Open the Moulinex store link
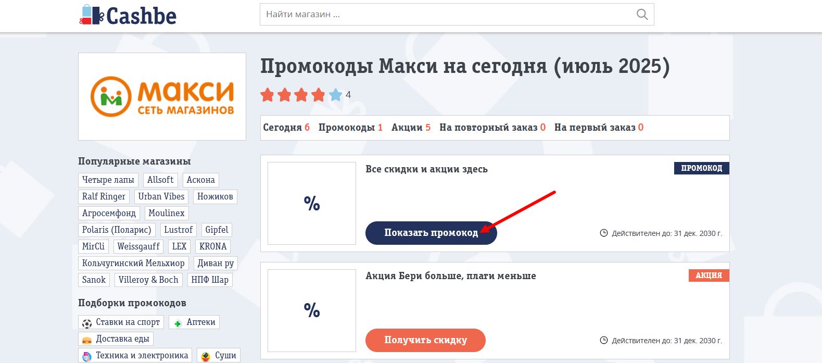This screenshot has width=822, height=363. pos(167,213)
